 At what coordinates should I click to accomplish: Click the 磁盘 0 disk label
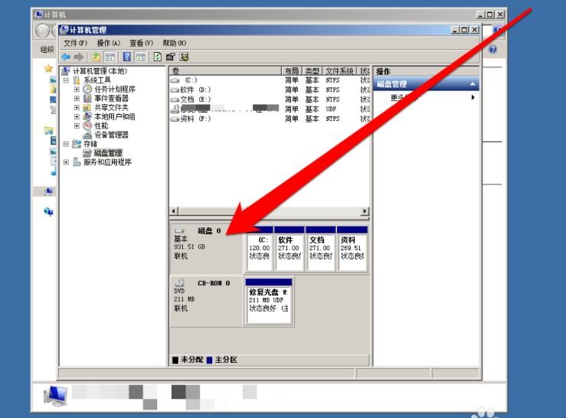click(208, 230)
